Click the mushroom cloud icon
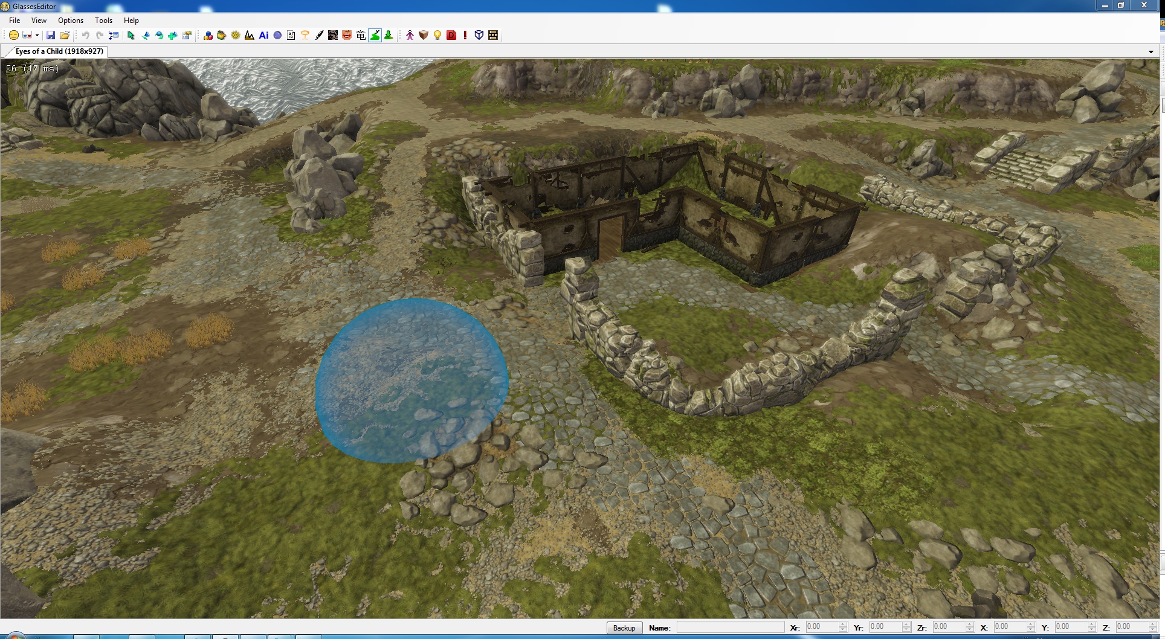 [305, 36]
